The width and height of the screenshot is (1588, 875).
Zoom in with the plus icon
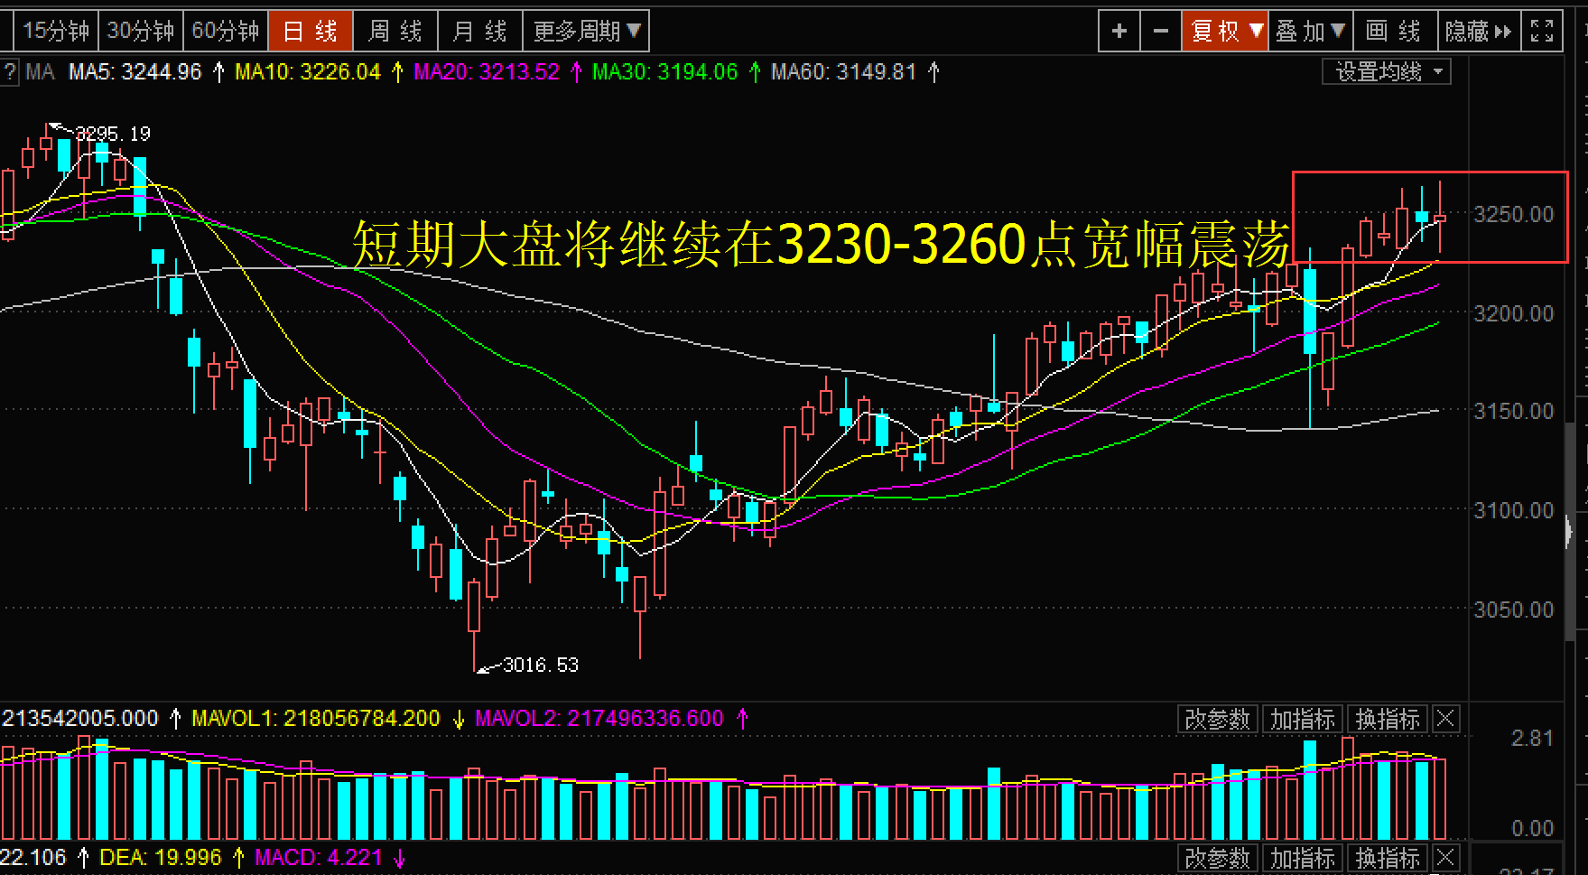coord(1119,32)
